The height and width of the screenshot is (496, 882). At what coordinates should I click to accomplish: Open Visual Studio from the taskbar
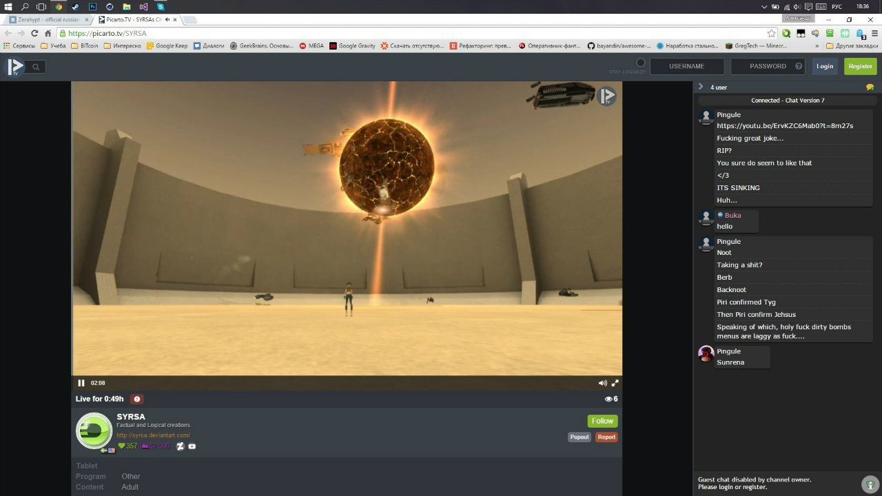(143, 6)
